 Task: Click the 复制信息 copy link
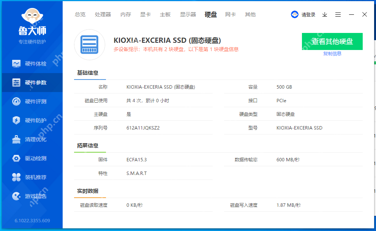pos(332,53)
